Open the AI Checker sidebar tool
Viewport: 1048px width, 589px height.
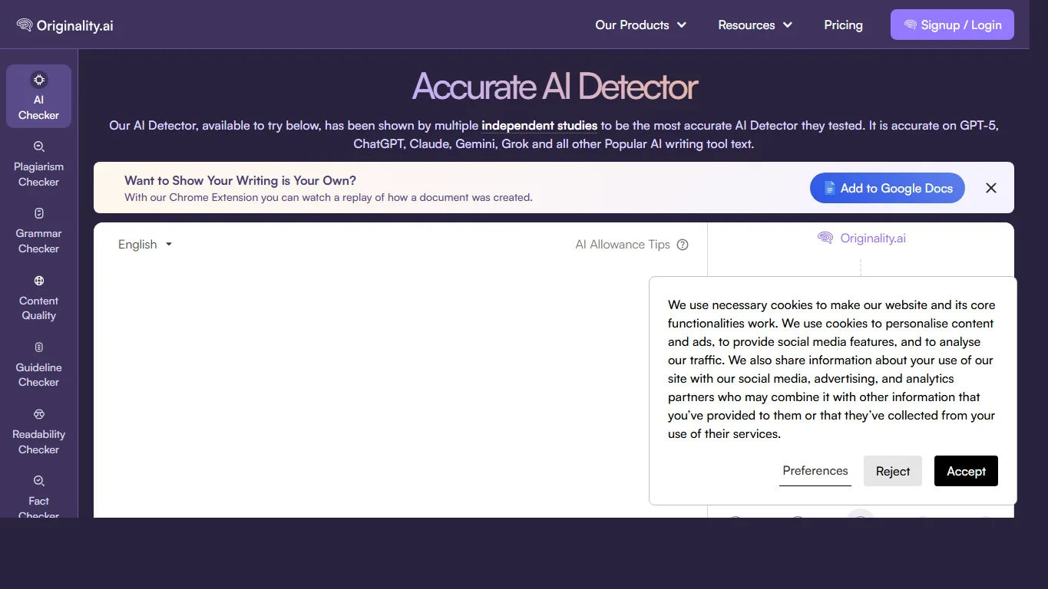coord(38,97)
